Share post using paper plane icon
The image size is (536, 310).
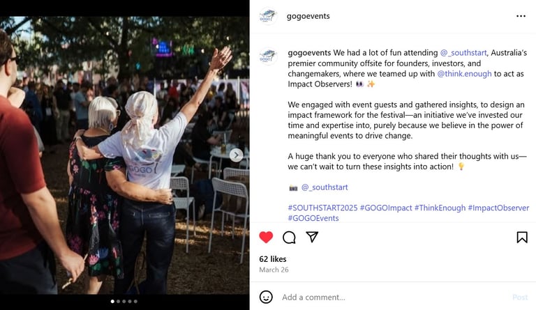[x=312, y=237]
